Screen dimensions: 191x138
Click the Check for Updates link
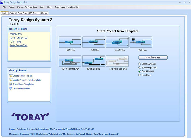(21, 89)
